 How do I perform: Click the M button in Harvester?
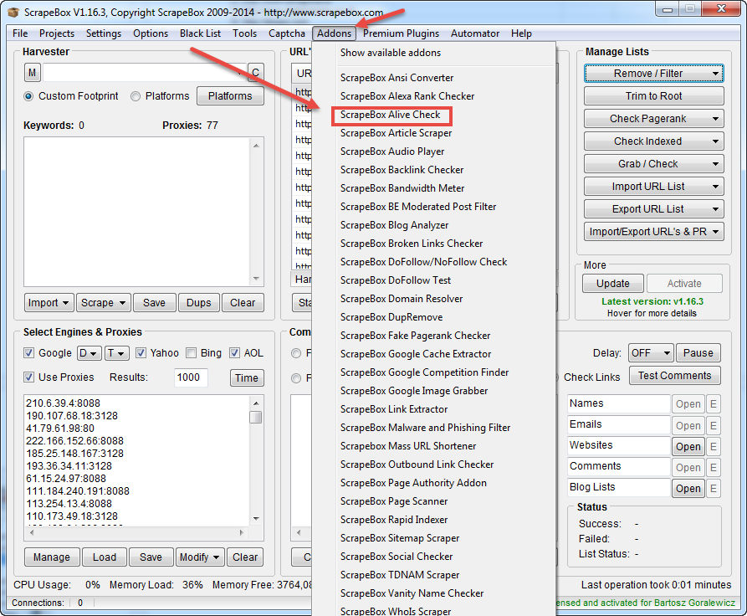point(33,73)
